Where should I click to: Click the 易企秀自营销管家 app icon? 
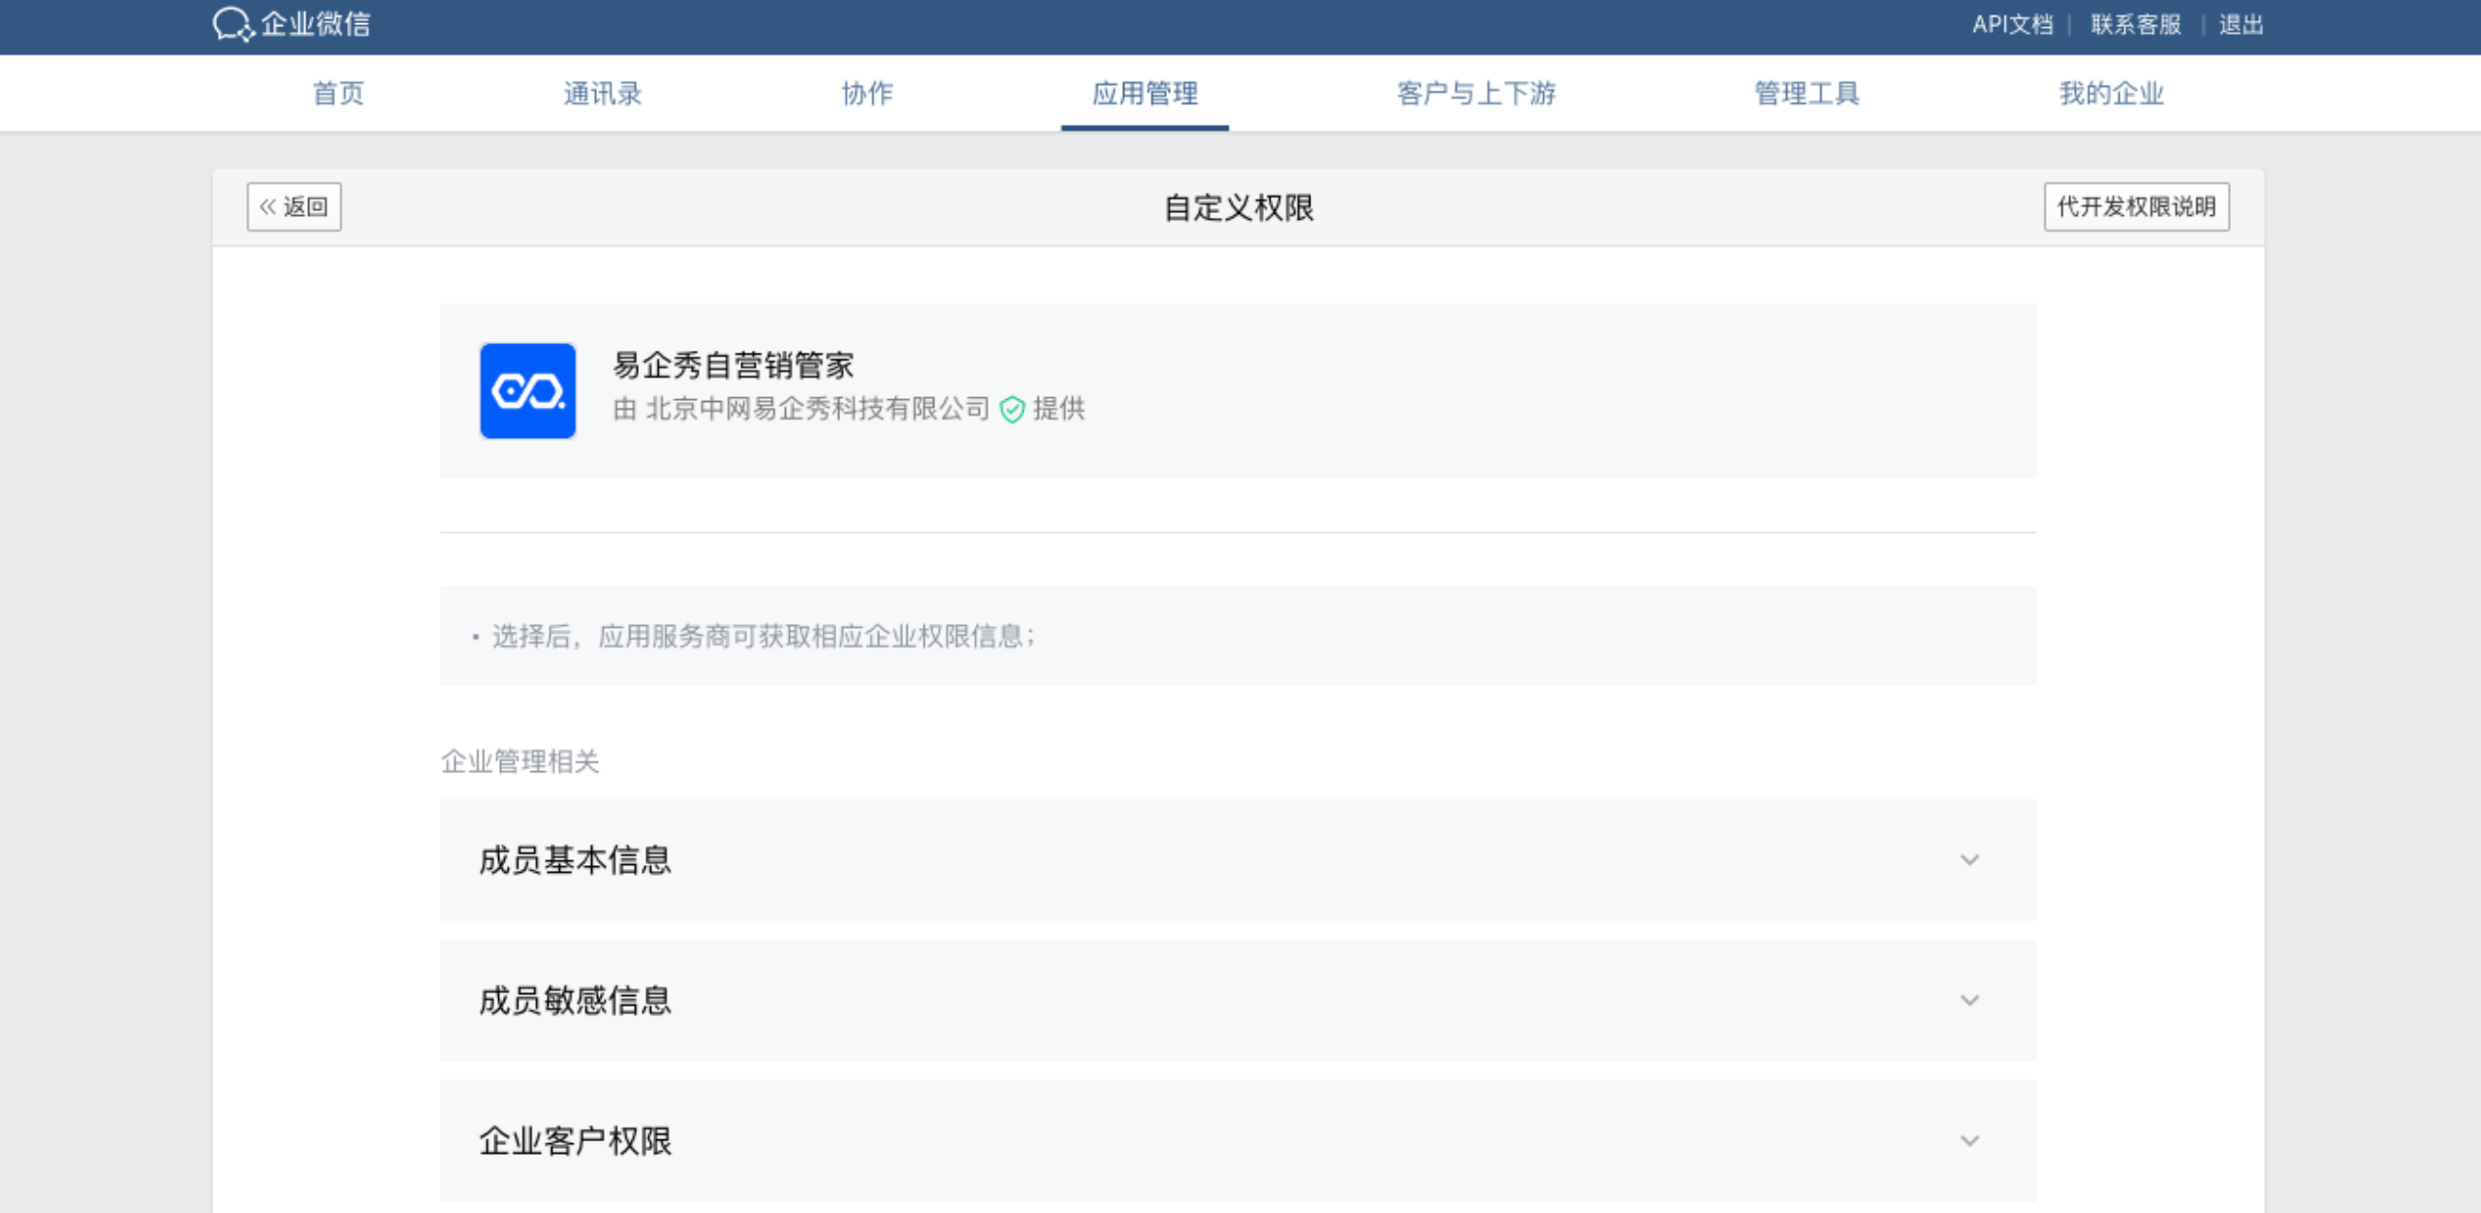tap(528, 390)
